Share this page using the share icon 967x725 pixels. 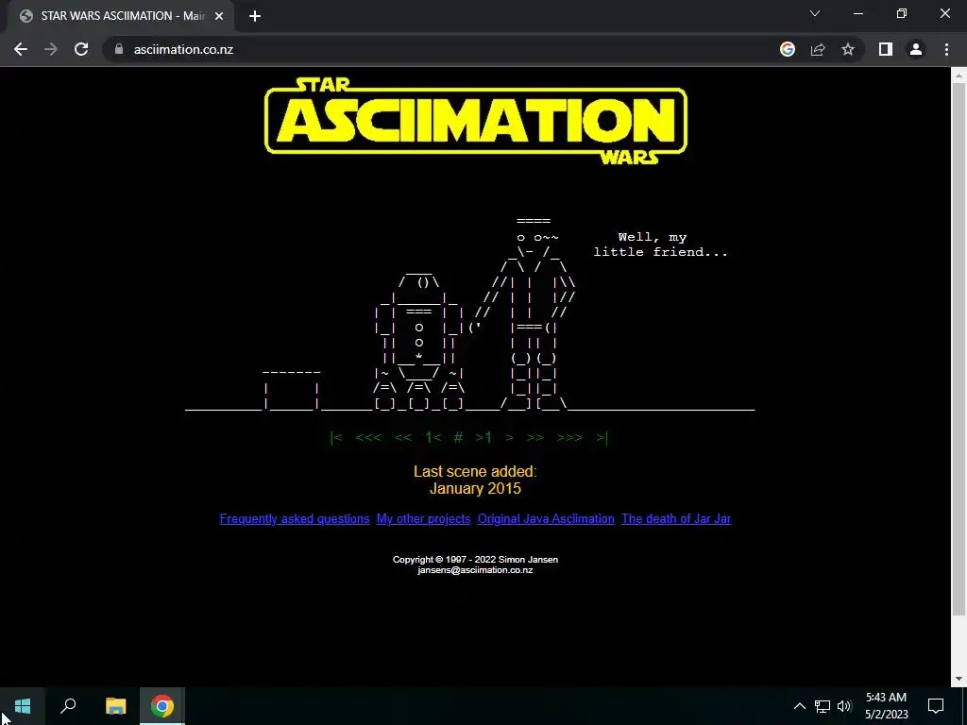coord(818,49)
